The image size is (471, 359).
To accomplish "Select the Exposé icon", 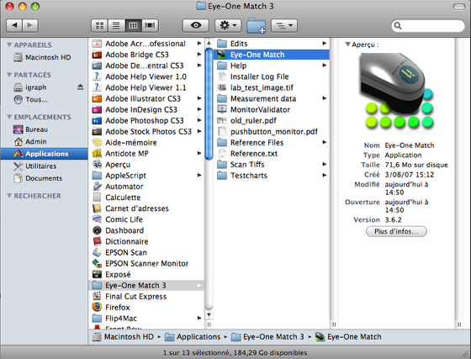I will (x=97, y=274).
